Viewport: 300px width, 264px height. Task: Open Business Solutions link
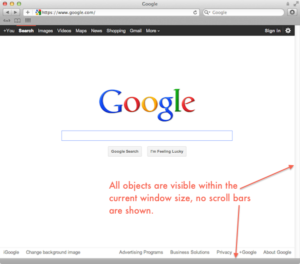tap(190, 253)
